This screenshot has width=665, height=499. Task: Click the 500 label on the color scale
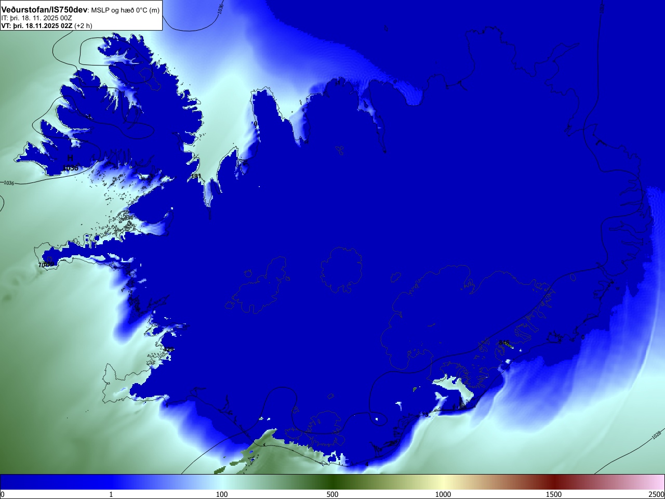pos(332,494)
